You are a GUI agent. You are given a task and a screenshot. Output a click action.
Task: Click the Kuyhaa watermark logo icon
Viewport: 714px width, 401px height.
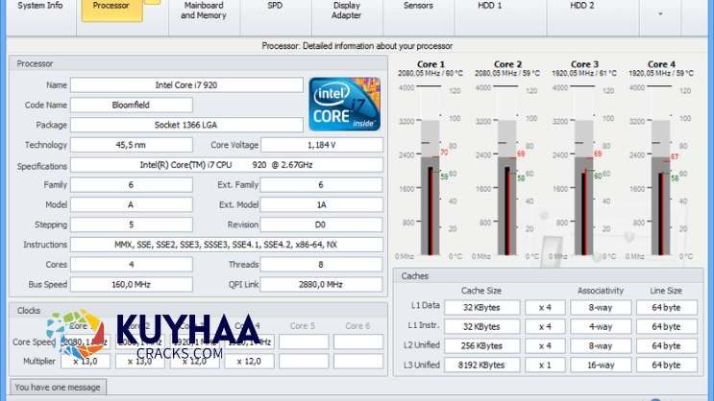click(74, 340)
